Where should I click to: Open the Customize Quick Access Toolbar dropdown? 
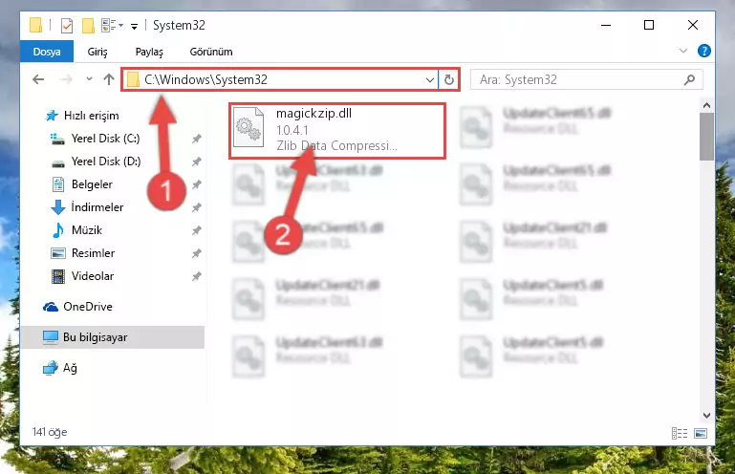[x=134, y=26]
